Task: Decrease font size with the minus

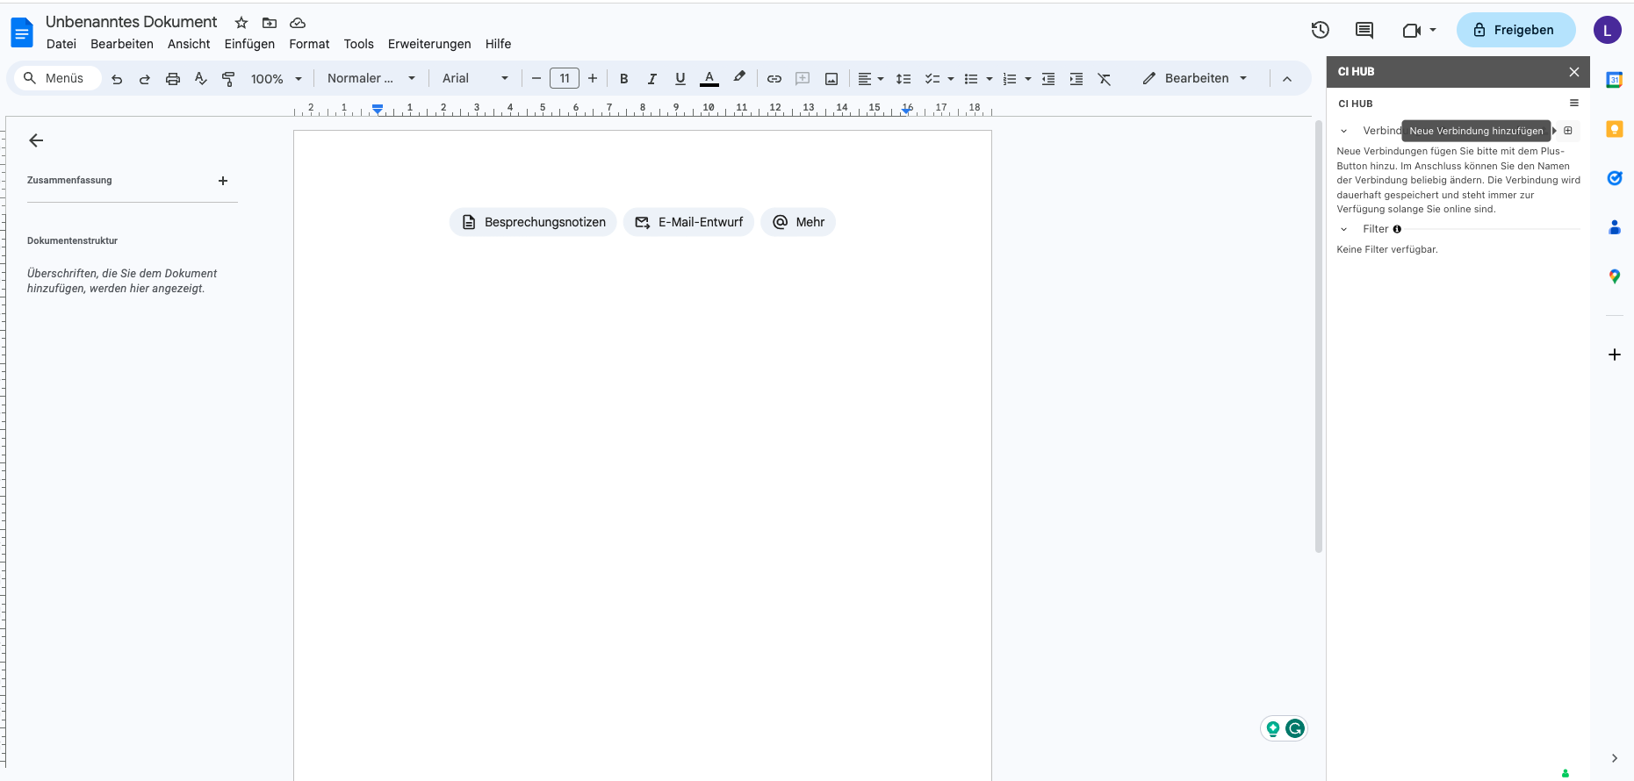Action: [536, 79]
